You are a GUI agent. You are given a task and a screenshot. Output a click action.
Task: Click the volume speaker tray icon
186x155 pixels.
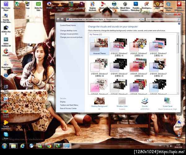tap(171, 146)
